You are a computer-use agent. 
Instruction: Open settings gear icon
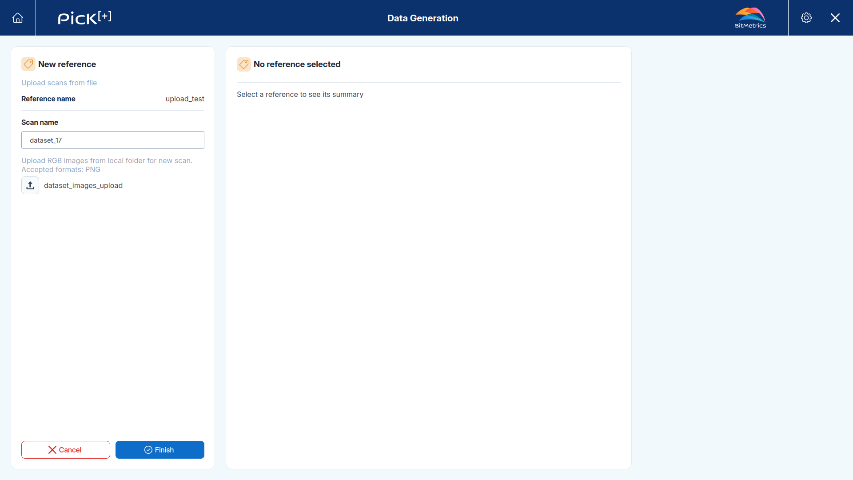[x=806, y=18]
